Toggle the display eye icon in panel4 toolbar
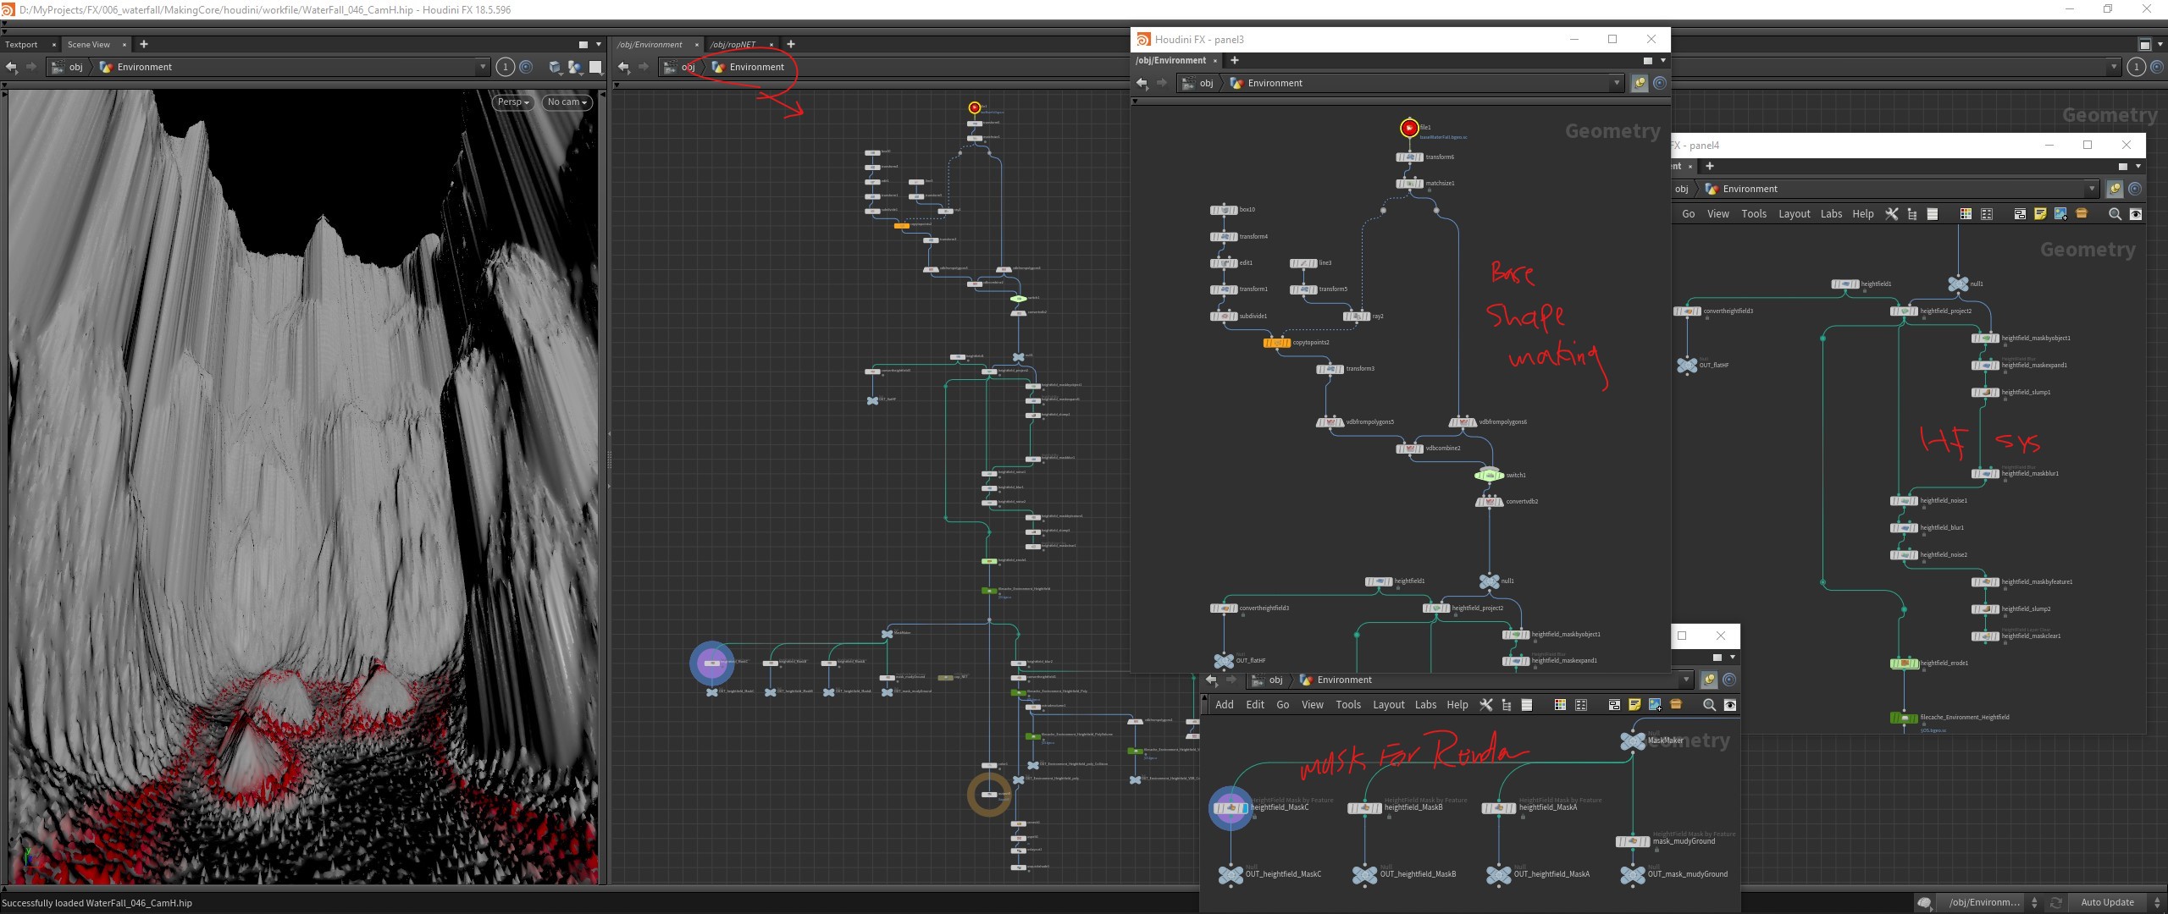 2136,214
